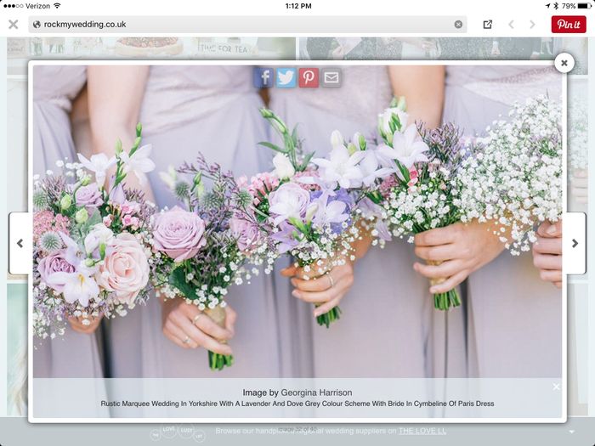Viewport: 595px width, 446px height.
Task: Tap the rockmywedding.co.uk address field
Action: tap(247, 25)
